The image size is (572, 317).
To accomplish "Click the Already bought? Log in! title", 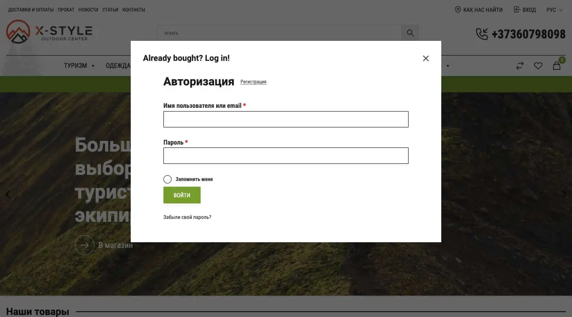I will click(x=186, y=58).
